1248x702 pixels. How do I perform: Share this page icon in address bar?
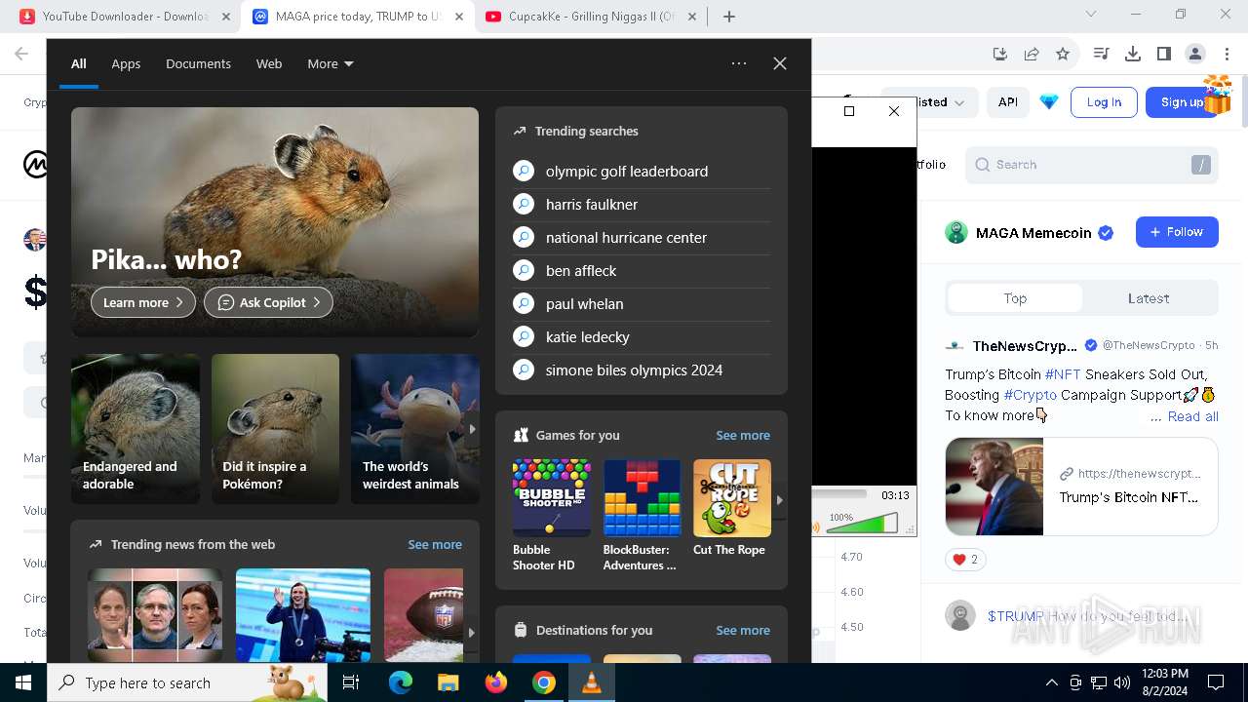pyautogui.click(x=1032, y=54)
